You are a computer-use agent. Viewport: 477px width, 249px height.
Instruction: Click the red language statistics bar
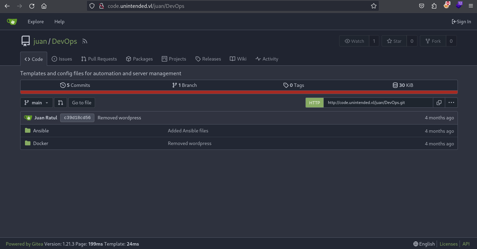(x=239, y=92)
